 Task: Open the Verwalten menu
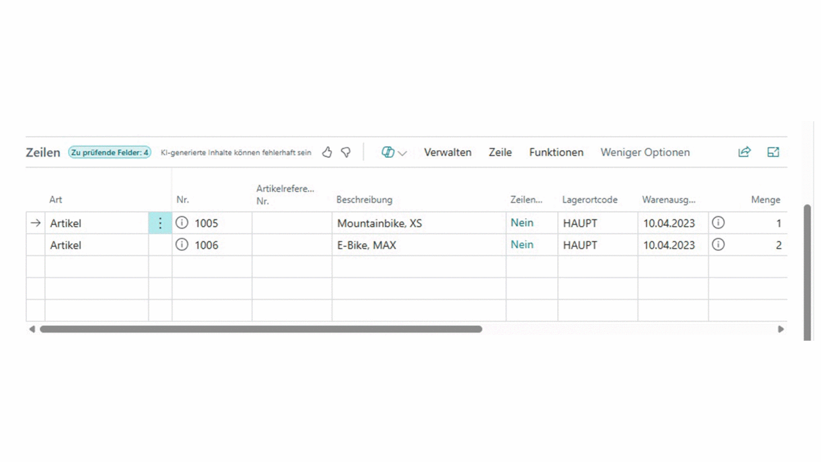[447, 153]
